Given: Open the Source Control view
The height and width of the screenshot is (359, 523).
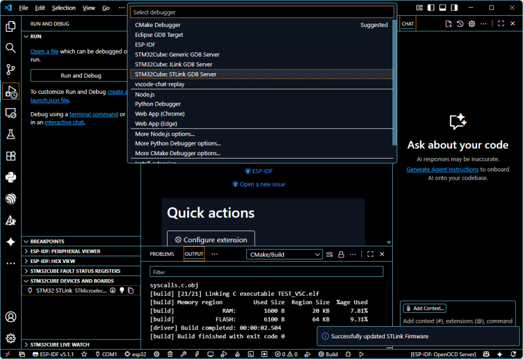Looking at the screenshot, I should pos(11,69).
